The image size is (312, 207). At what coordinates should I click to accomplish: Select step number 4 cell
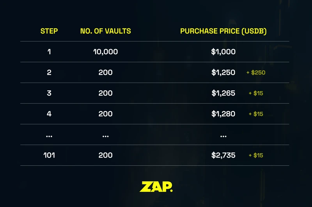click(x=49, y=114)
